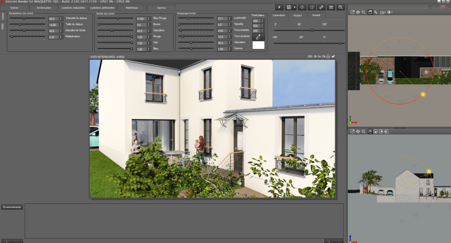Click the lightning bolt render icon

(x=280, y=7)
